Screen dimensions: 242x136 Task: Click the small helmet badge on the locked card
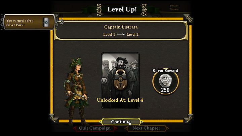pyautogui.click(x=104, y=80)
